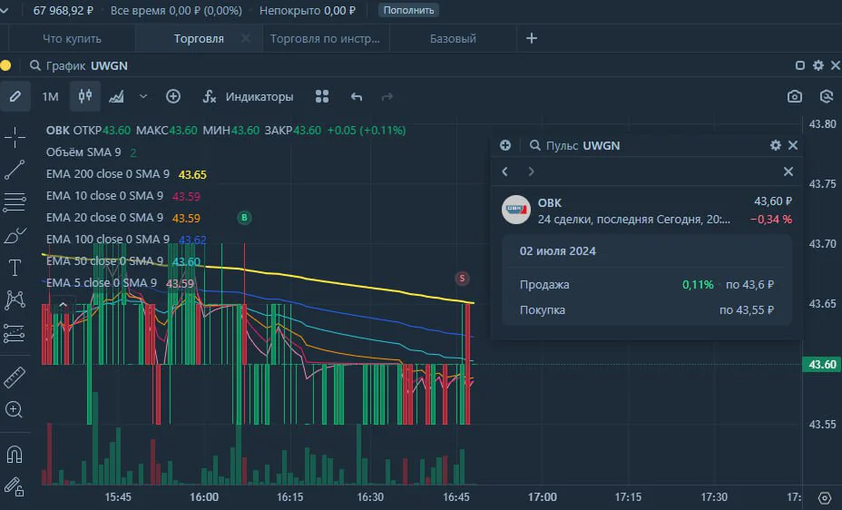The width and height of the screenshot is (842, 510).
Task: Open the Что купить tab
Action: (x=72, y=39)
